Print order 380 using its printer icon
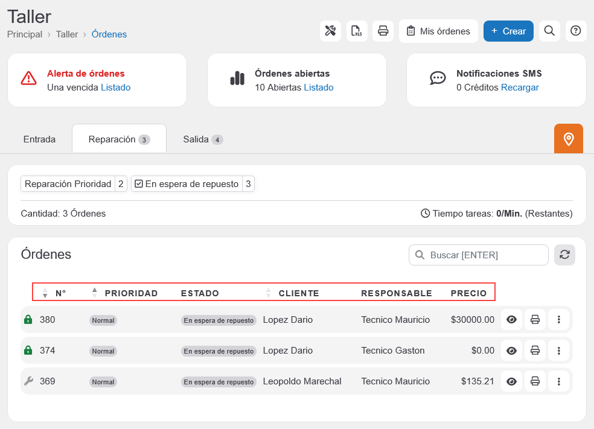The height and width of the screenshot is (429, 594). (534, 320)
